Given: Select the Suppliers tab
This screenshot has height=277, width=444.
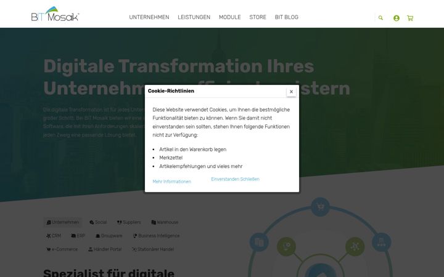Looking at the screenshot, I should 129,222.
